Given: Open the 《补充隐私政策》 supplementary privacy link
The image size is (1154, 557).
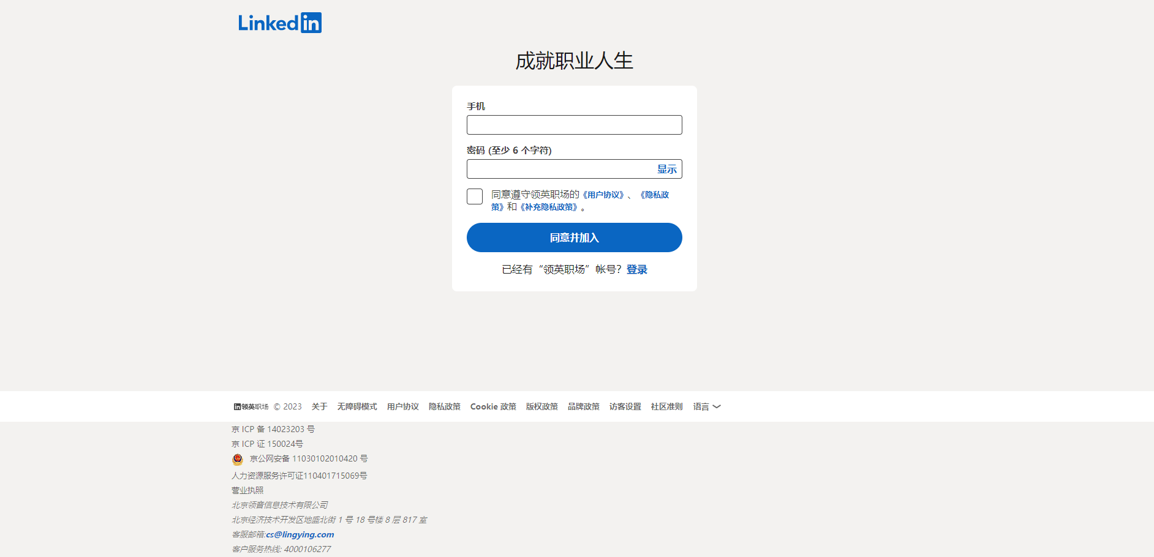Looking at the screenshot, I should 550,207.
